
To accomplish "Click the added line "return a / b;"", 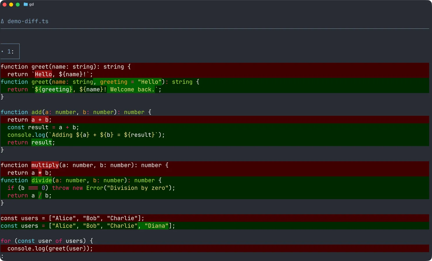I will 215,195.
